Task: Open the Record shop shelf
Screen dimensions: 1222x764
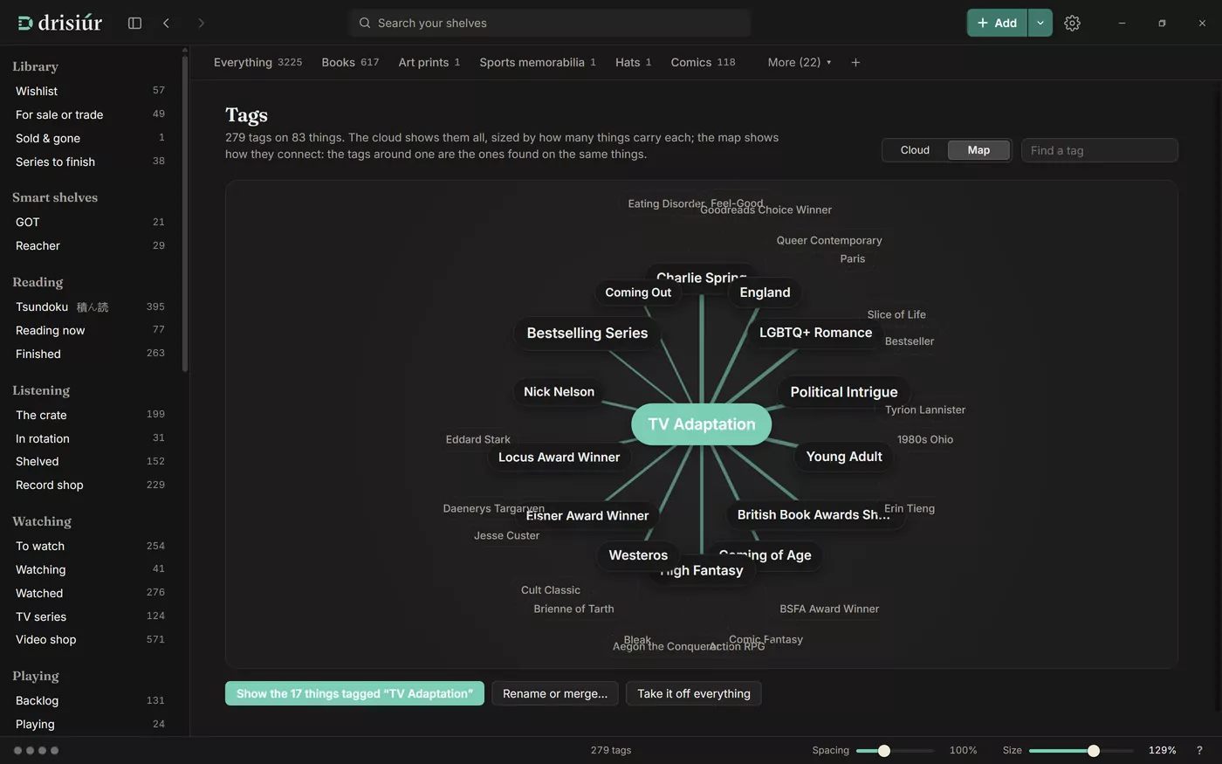Action: [91, 485]
